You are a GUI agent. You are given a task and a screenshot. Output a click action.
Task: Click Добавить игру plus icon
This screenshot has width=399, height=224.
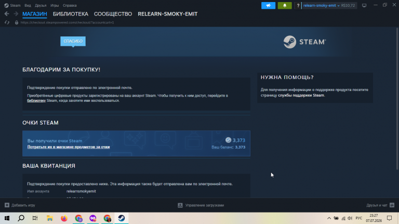(7, 205)
